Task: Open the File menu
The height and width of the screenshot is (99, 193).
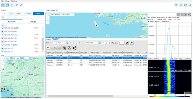Action: pos(2,1)
